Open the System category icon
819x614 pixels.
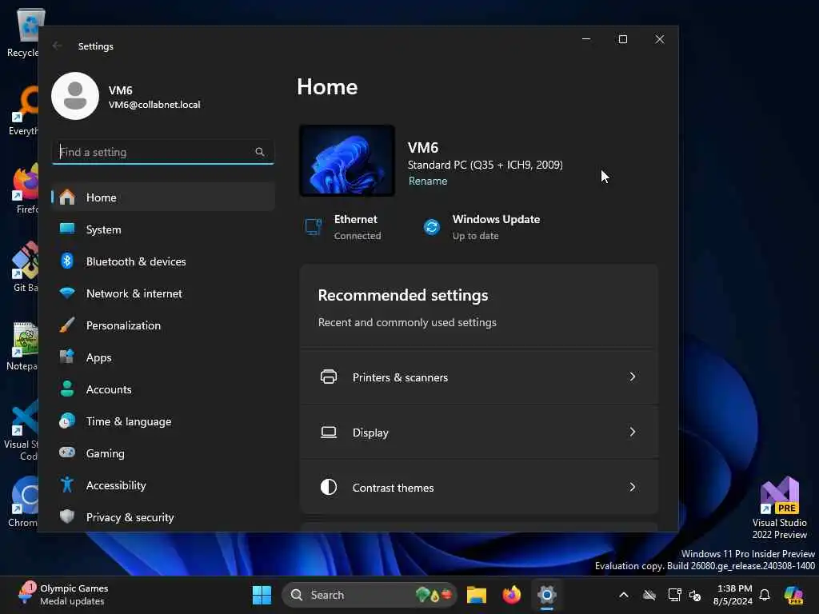tap(67, 229)
